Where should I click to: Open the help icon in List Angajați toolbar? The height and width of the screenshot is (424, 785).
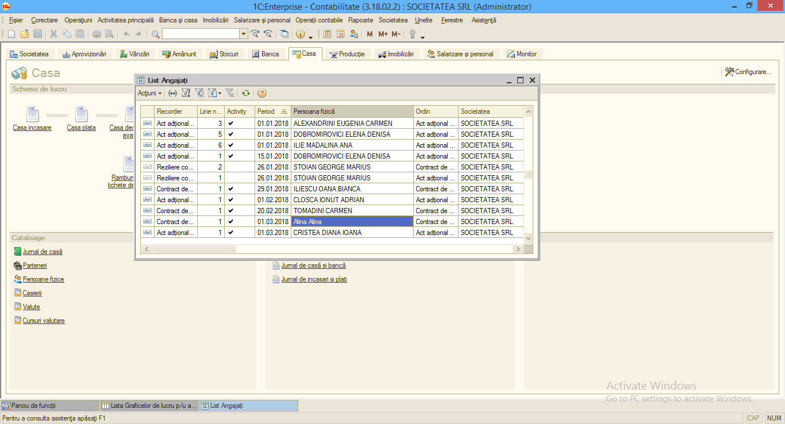[x=262, y=93]
